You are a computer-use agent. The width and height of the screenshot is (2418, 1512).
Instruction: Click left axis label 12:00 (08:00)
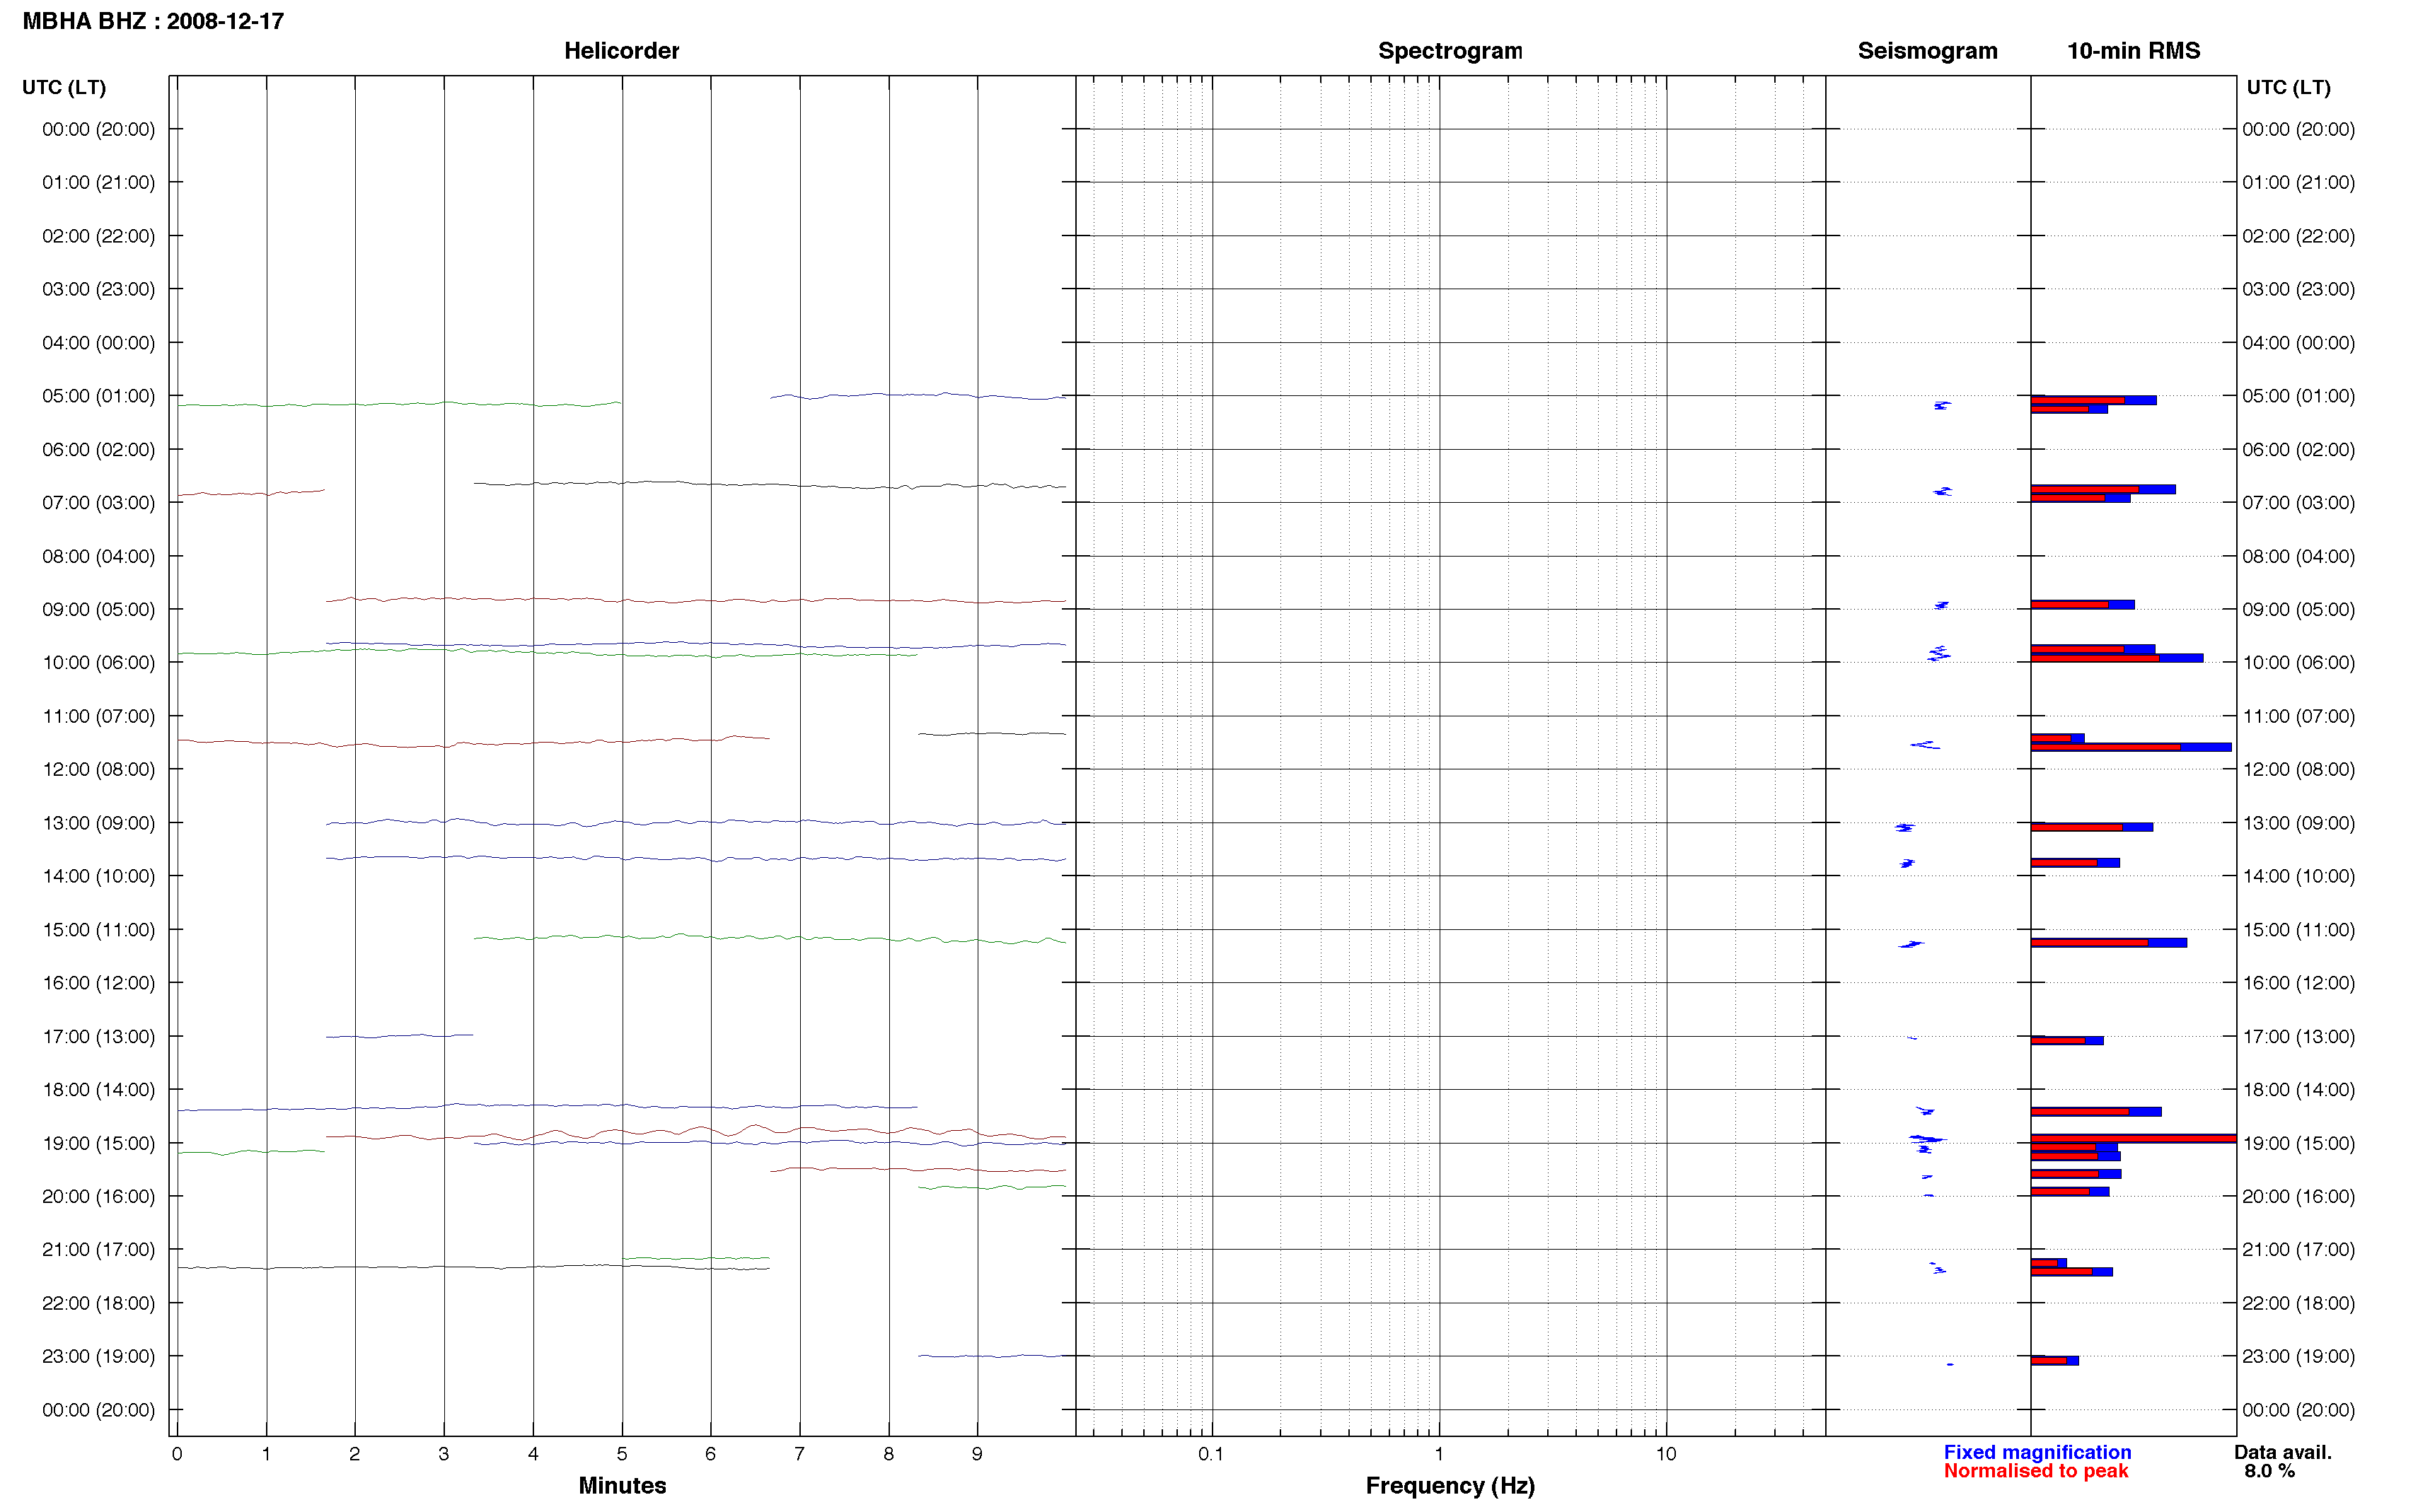point(98,770)
